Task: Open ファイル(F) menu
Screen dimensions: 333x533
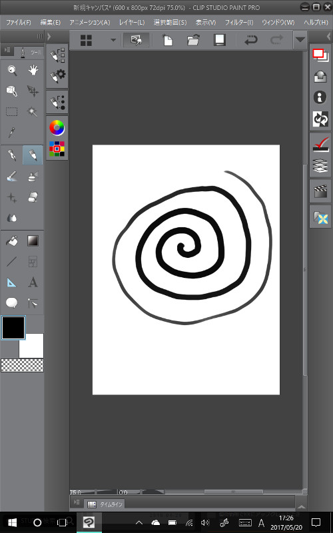Action: [19, 23]
